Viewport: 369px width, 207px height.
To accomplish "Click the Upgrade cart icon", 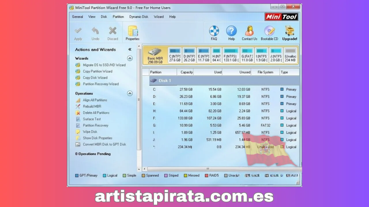I will pos(289,31).
